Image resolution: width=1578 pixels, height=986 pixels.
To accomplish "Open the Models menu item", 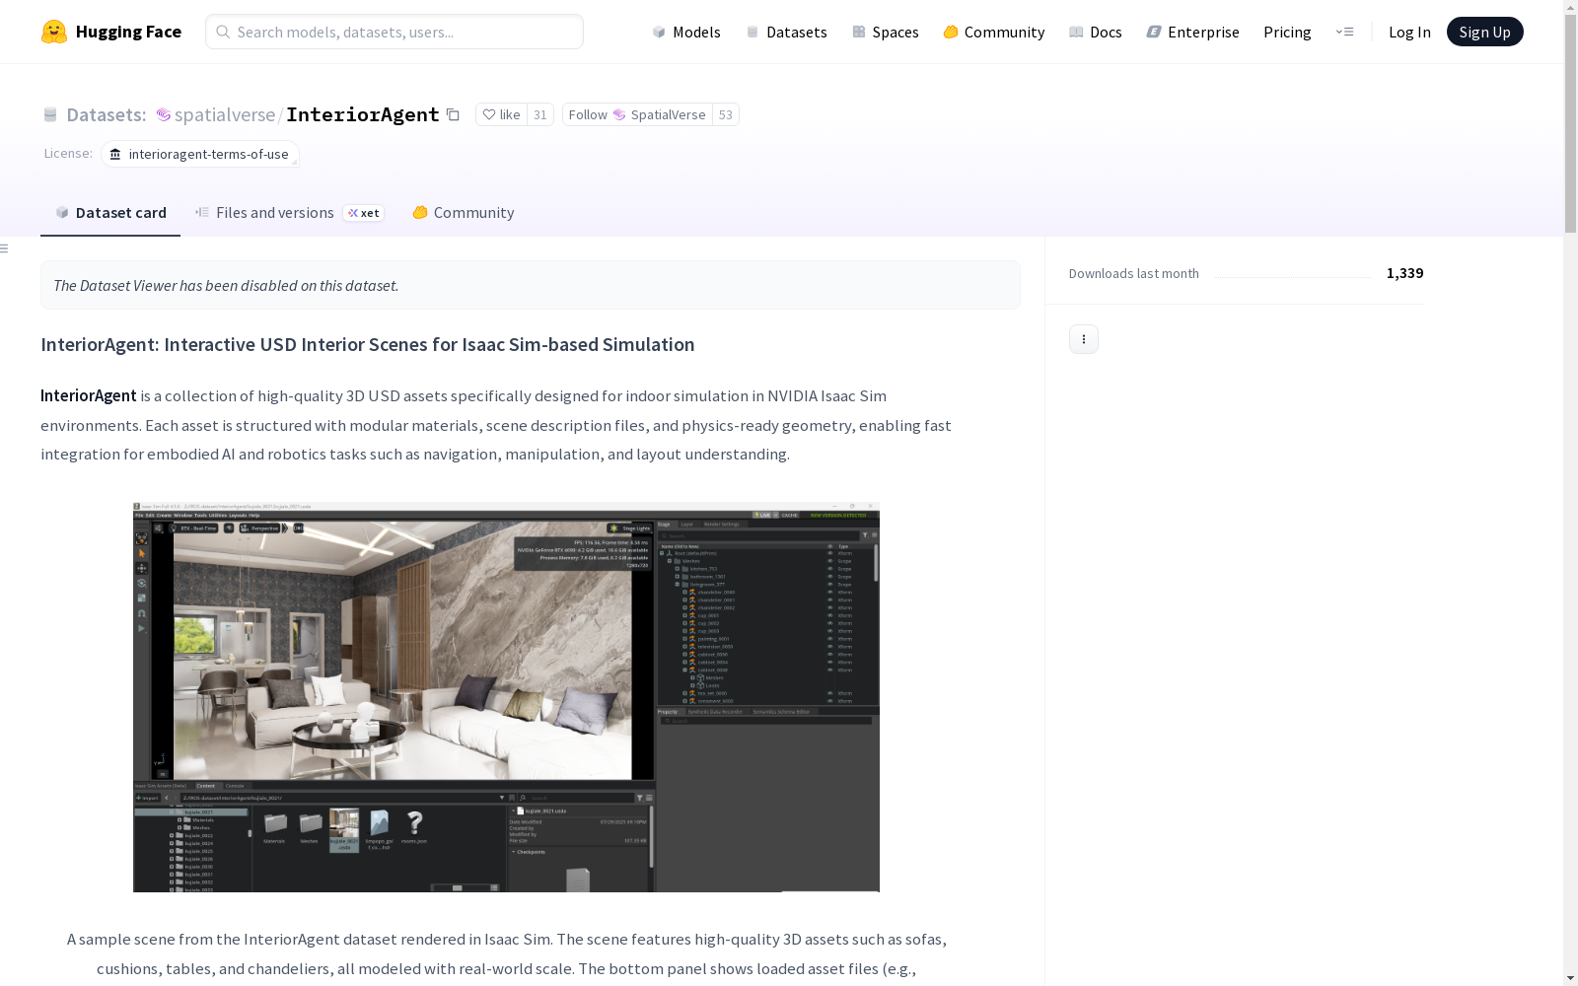I will tap(686, 32).
